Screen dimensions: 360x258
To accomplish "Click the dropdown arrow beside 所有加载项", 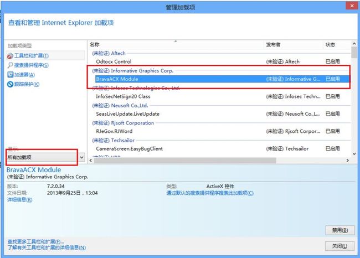I will pos(82,157).
